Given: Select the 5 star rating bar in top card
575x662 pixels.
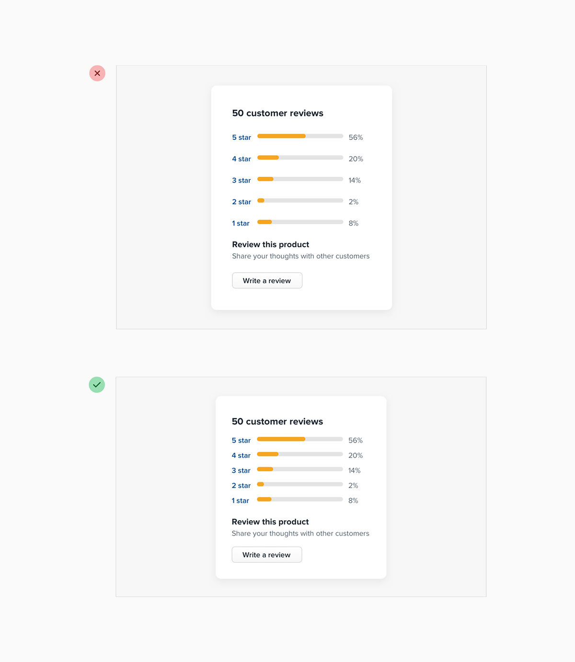Looking at the screenshot, I should [x=299, y=136].
